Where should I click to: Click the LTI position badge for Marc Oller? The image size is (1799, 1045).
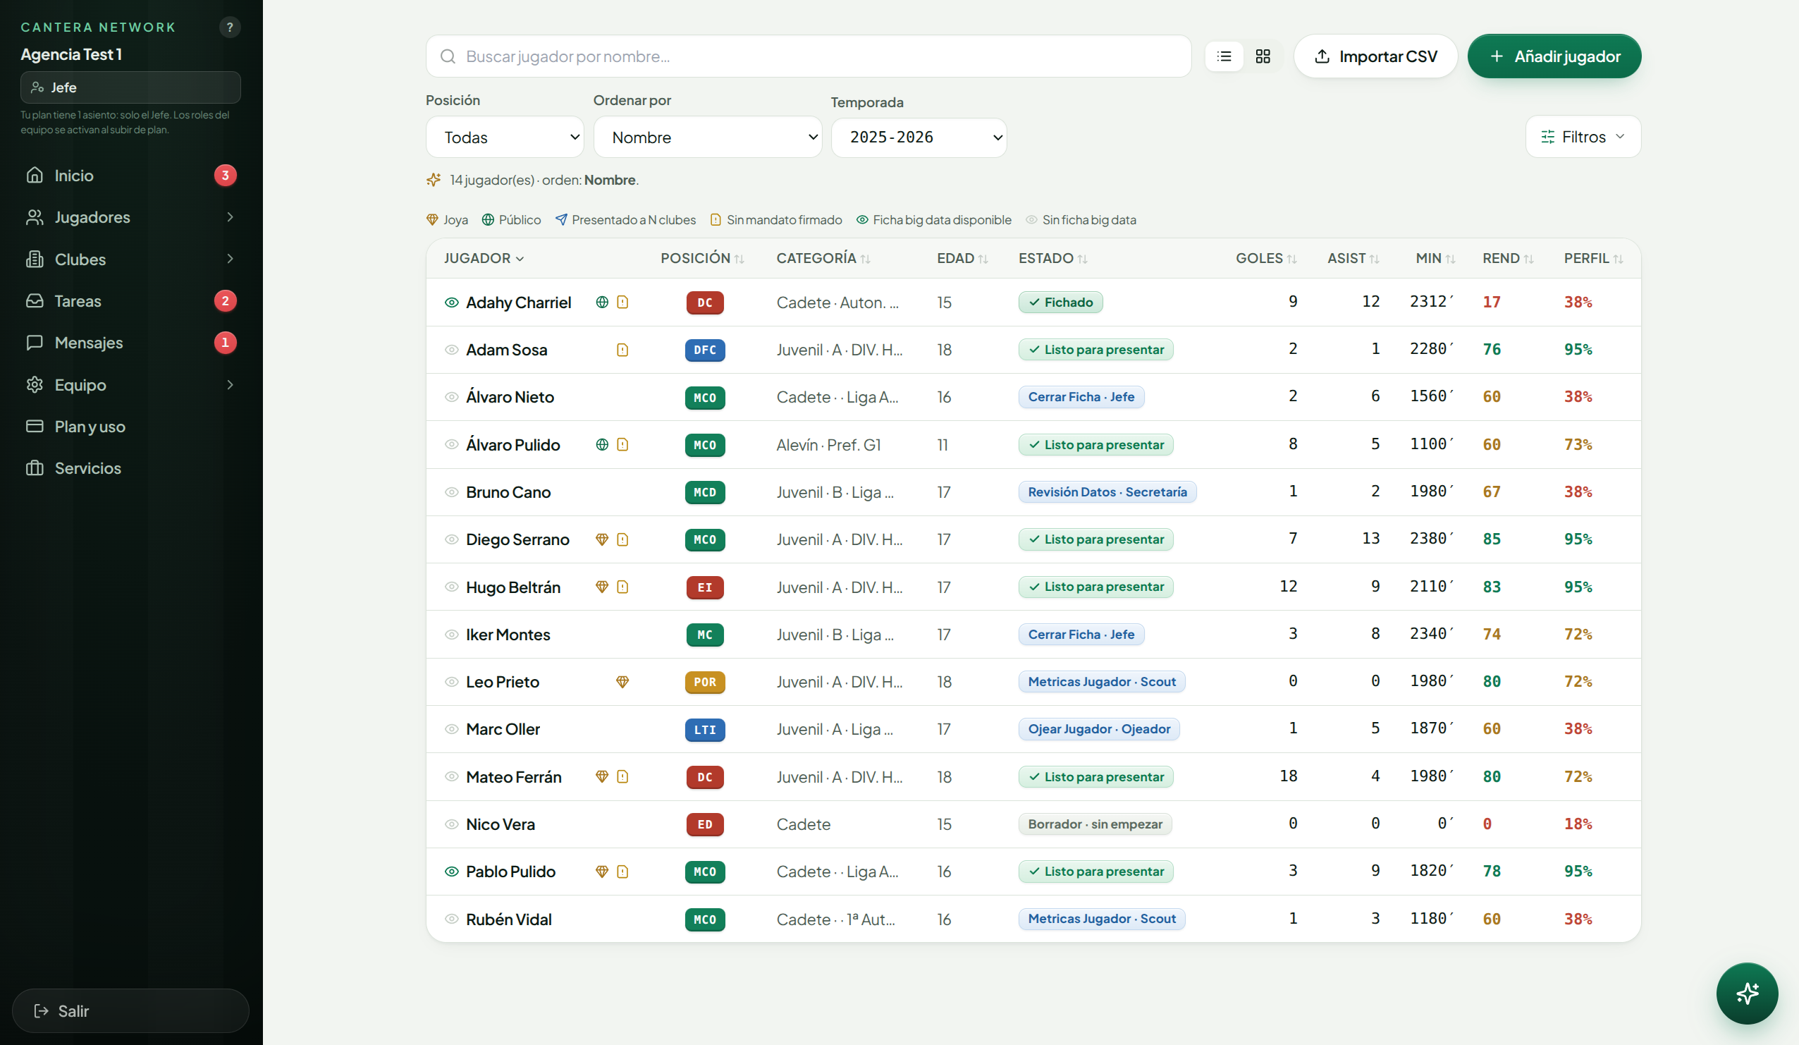(x=705, y=729)
